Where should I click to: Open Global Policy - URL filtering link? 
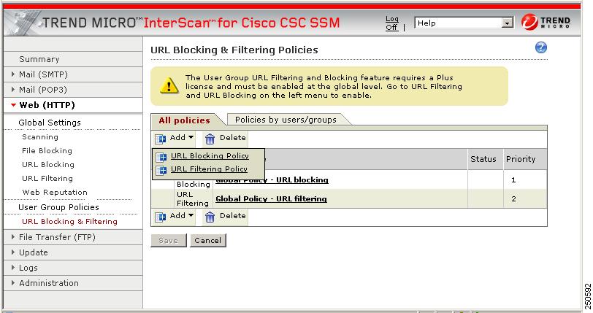271,199
